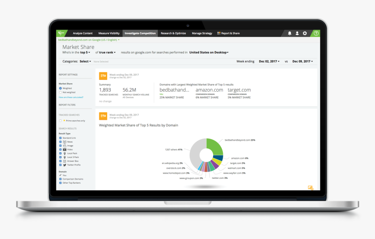Image resolution: width=375 pixels, height=239 pixels.
Task: Click the Local Pack pin icon
Action: click(x=65, y=154)
